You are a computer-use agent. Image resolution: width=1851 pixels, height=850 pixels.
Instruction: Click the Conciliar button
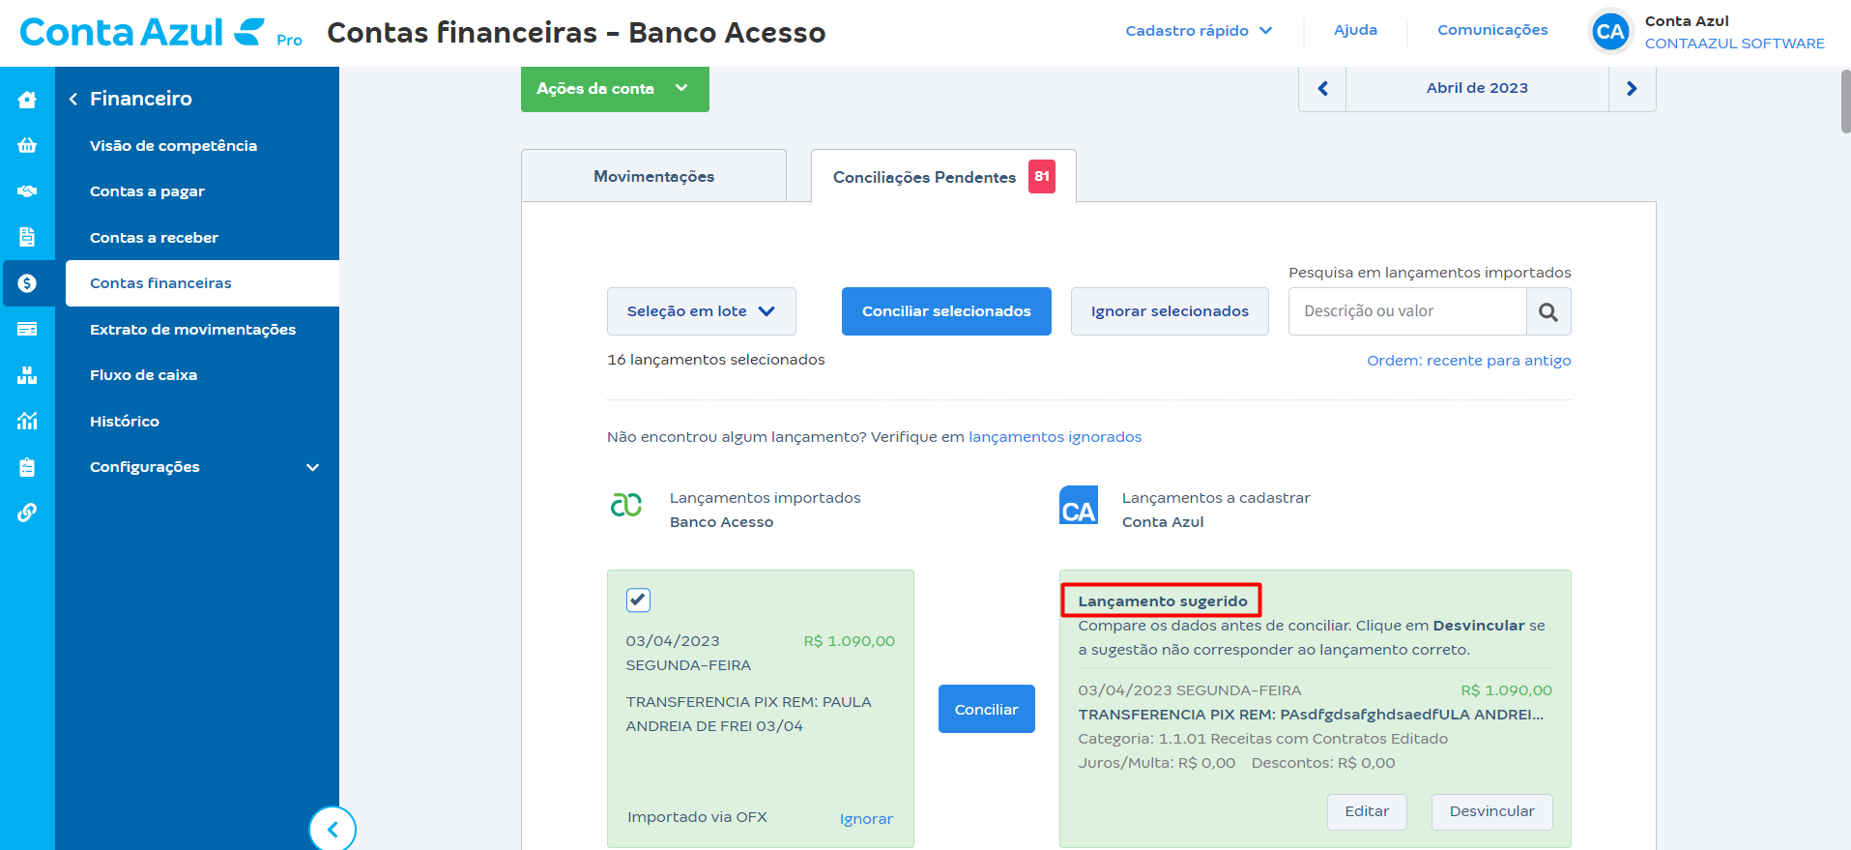point(987,709)
